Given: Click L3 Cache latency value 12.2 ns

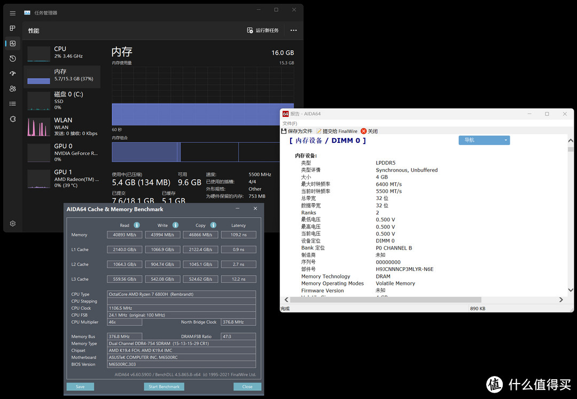Looking at the screenshot, I should [x=238, y=279].
